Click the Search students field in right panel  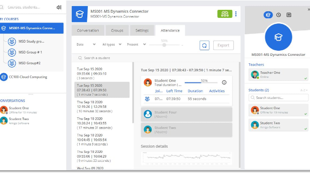coord(279,98)
